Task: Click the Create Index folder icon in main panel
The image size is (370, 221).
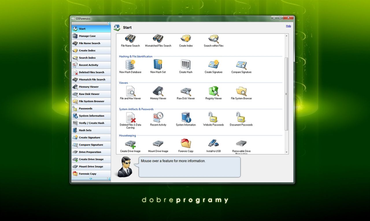Action: click(x=186, y=39)
